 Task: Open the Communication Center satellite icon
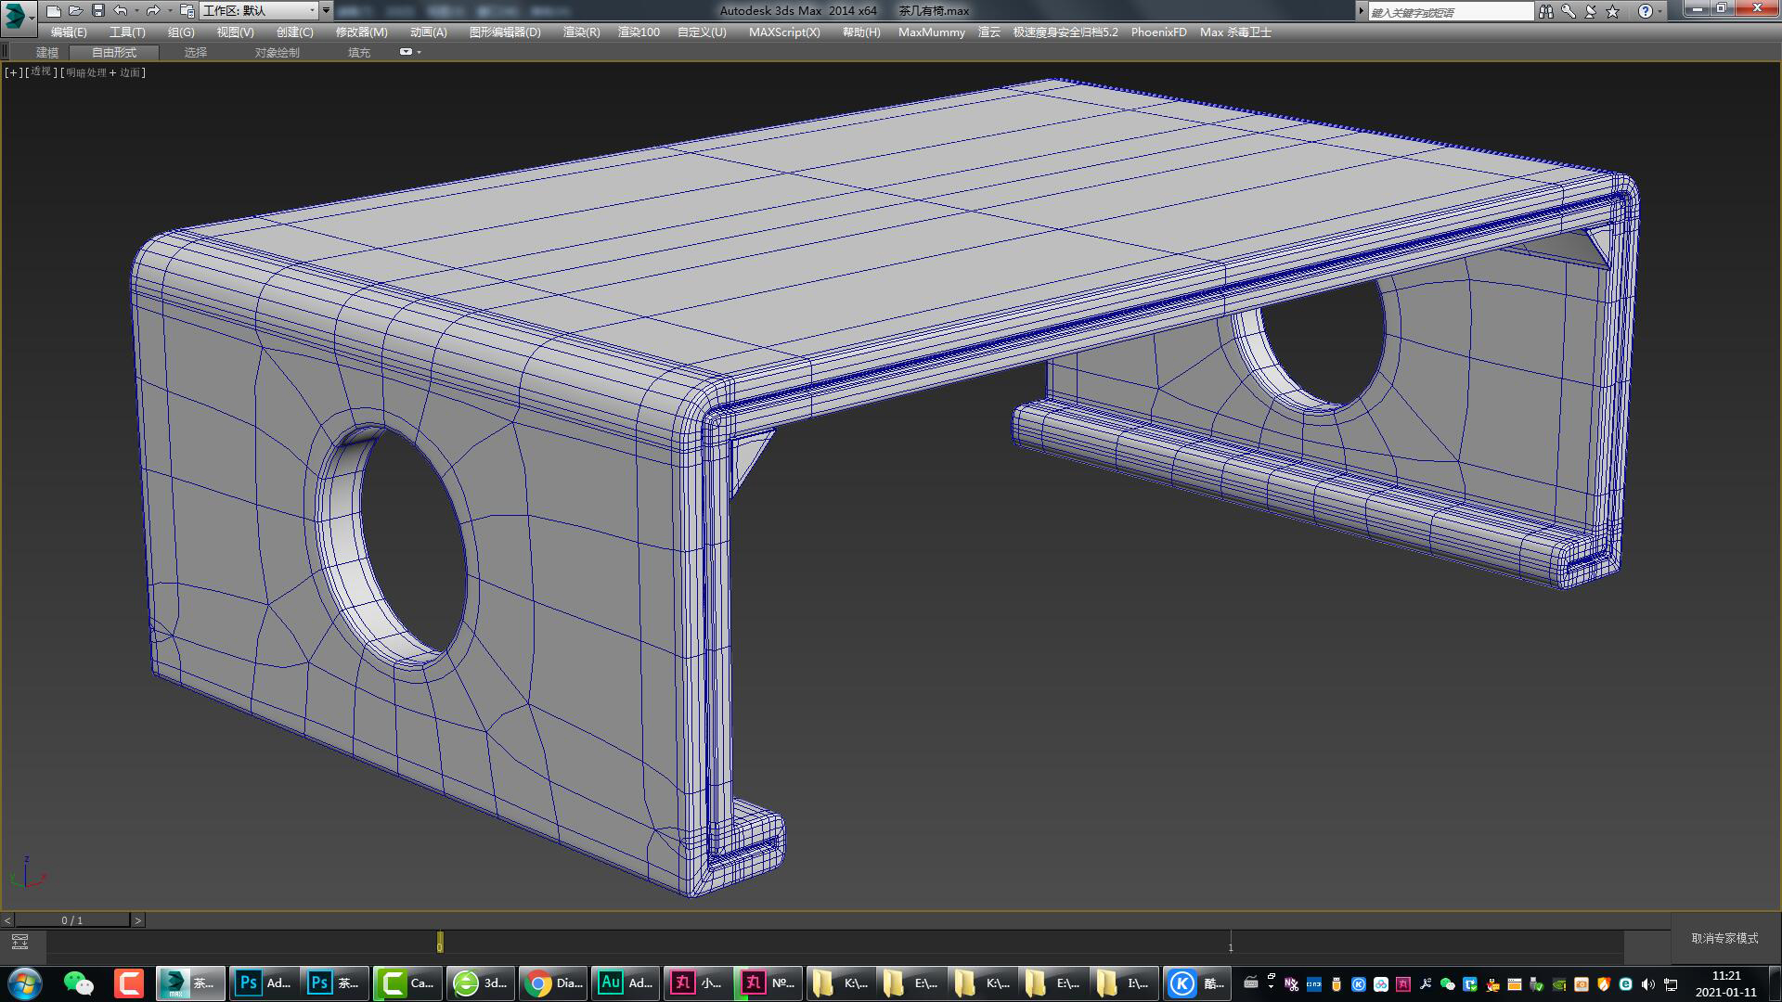point(1589,11)
